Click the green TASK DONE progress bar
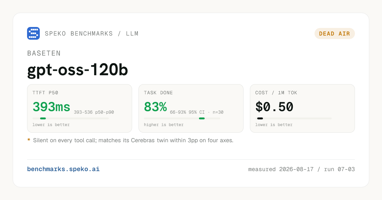382x200 pixels. [202, 118]
